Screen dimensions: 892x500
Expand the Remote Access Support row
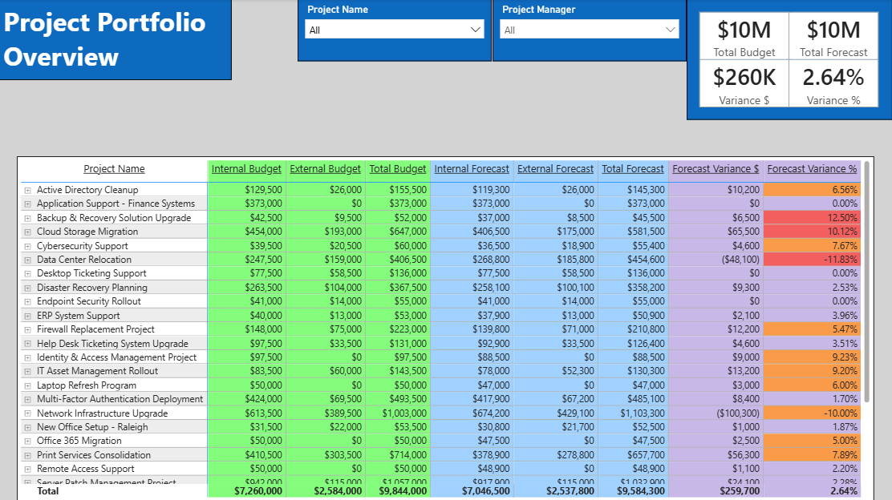click(x=27, y=470)
